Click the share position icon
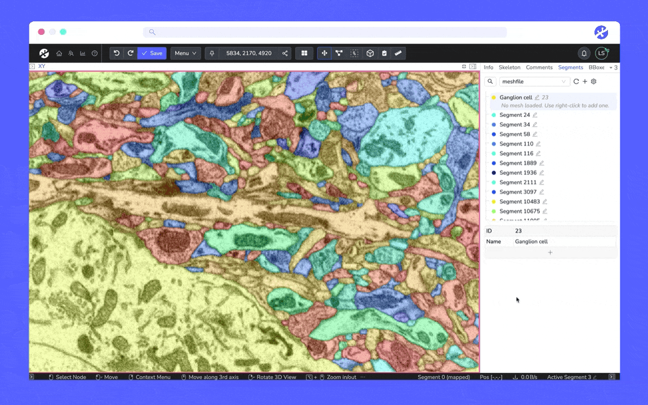This screenshot has height=405, width=648. (285, 53)
